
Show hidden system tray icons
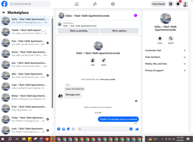pos(163,139)
